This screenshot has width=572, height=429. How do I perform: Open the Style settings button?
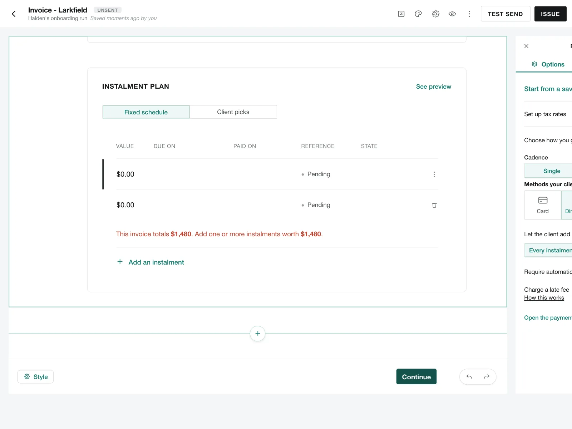[35, 377]
